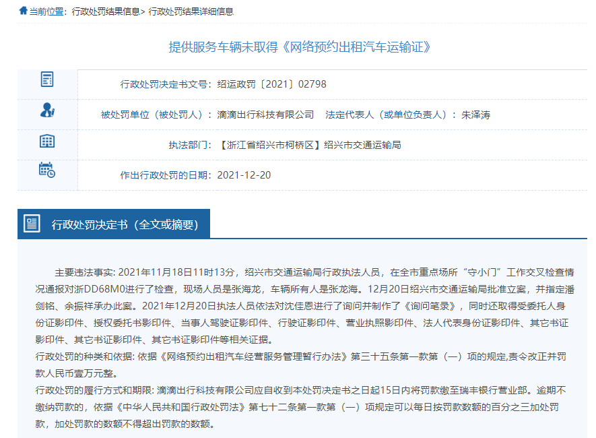Click the building icon beside 执法部门 row
The image size is (596, 438).
tap(47, 141)
